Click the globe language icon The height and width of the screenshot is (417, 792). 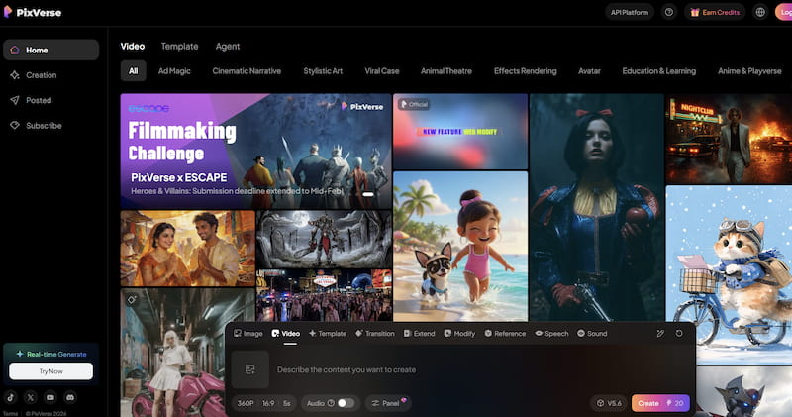pos(760,12)
